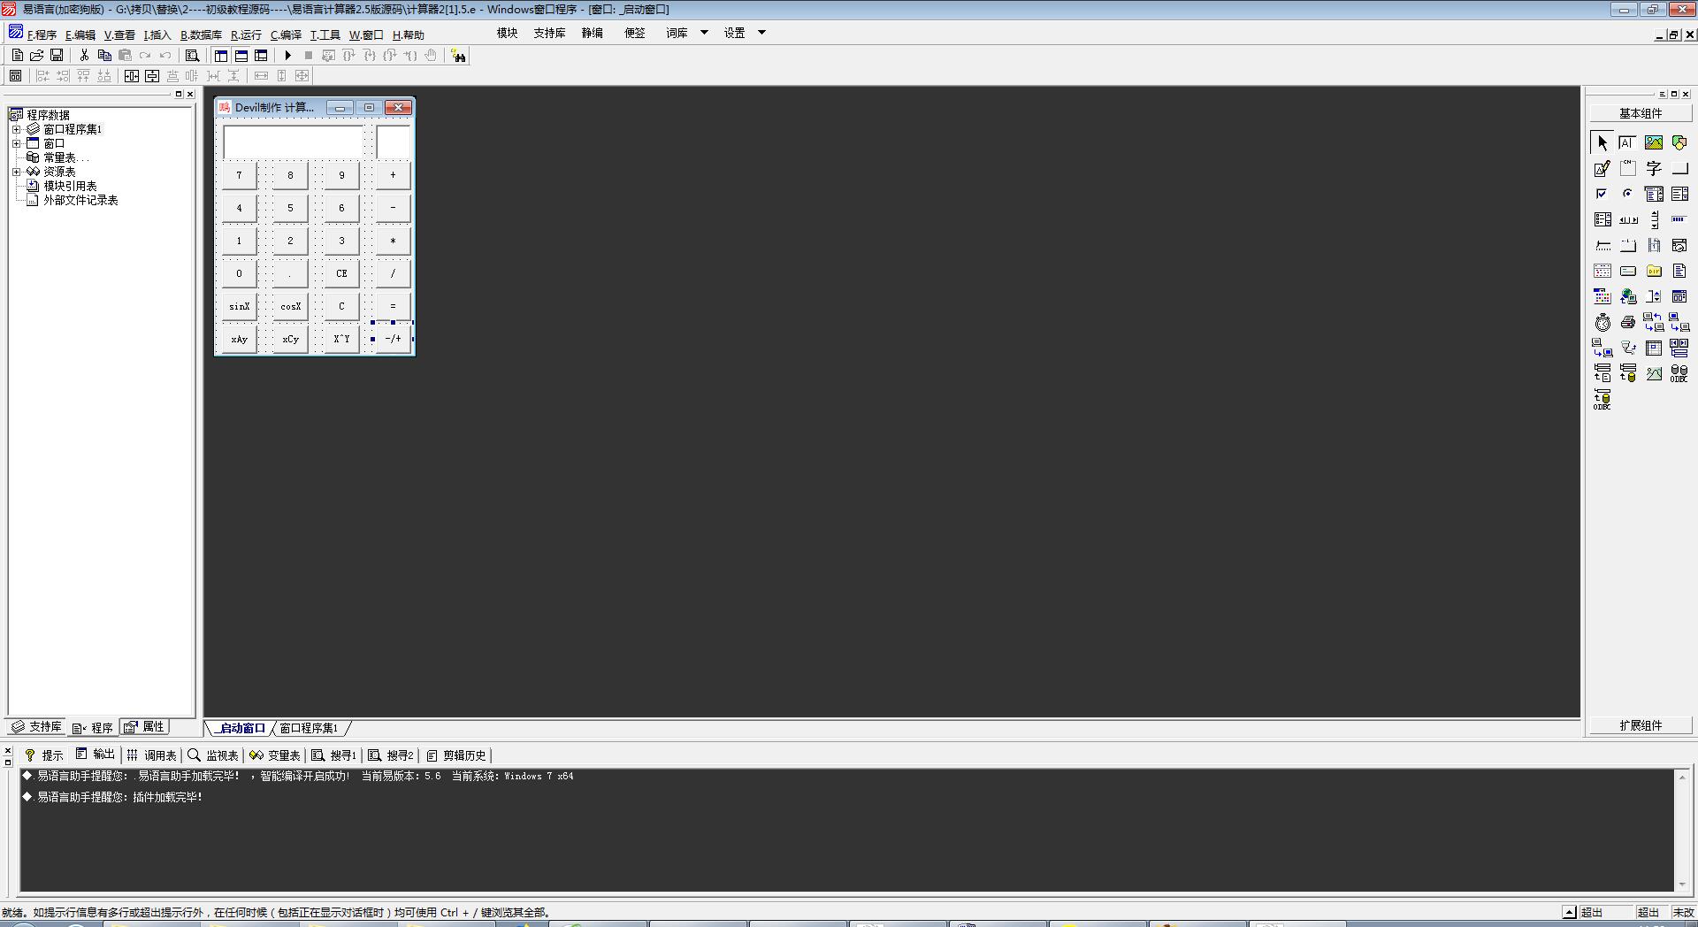Click the output panel scrollbar down arrow

click(x=1682, y=885)
